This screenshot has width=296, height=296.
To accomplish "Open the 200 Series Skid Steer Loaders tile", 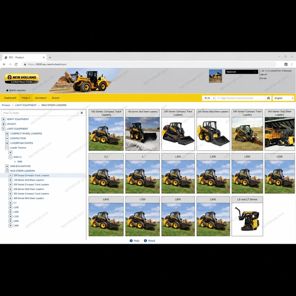I will pyautogui.click(x=213, y=130).
